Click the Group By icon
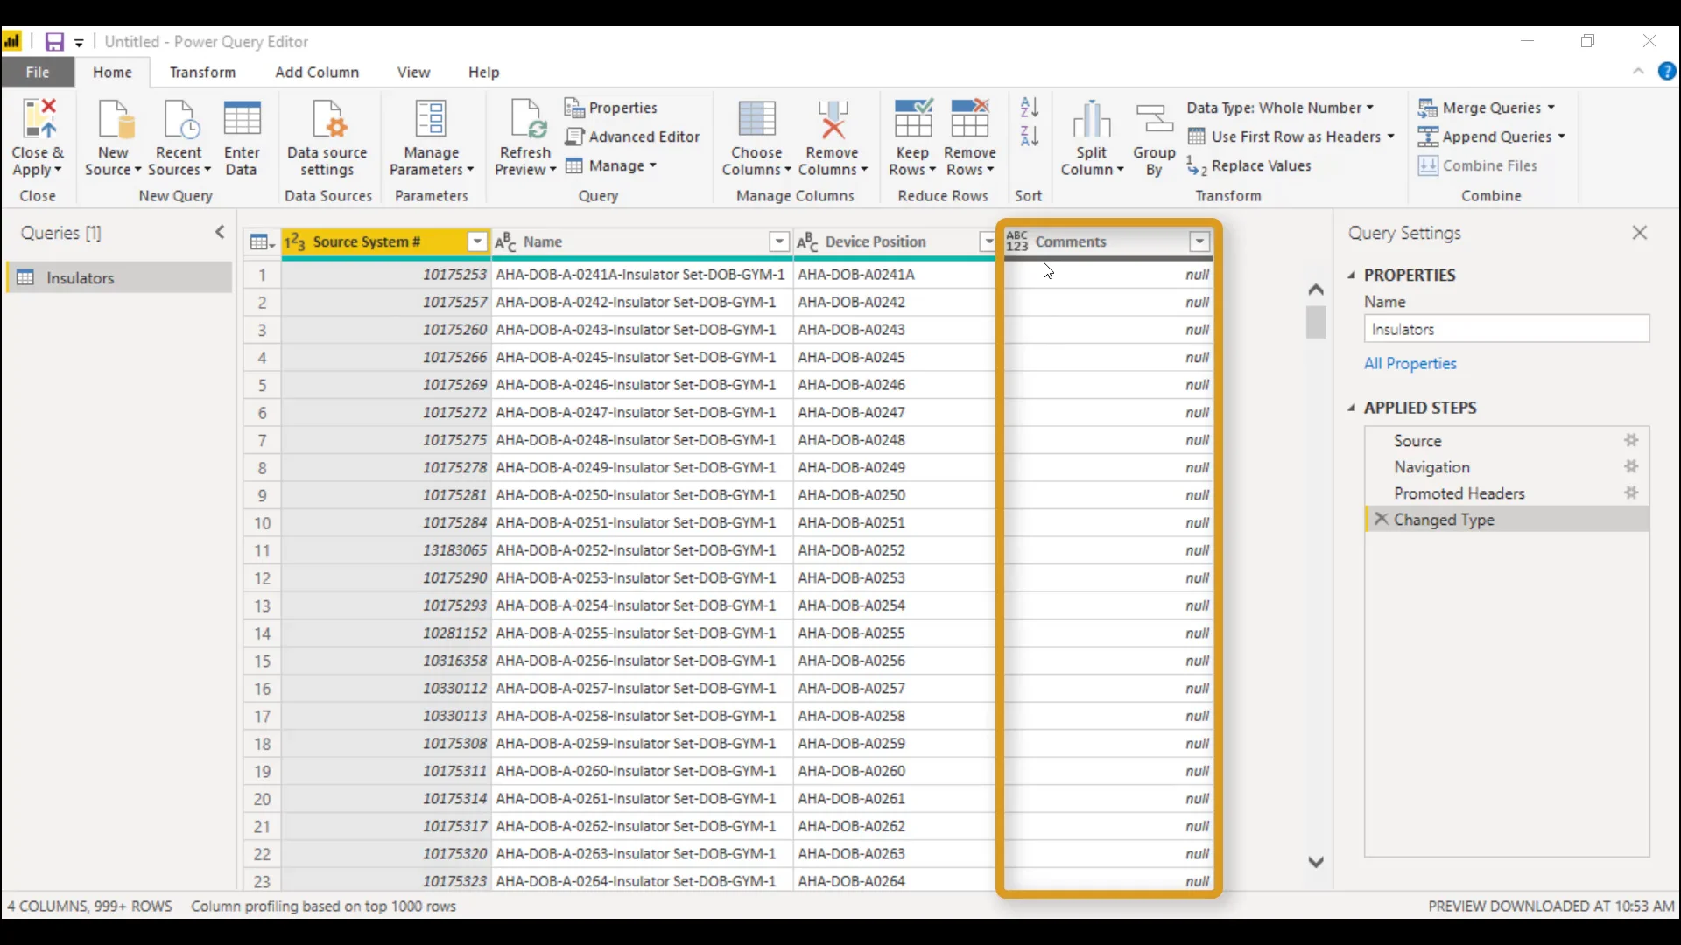1681x945 pixels. pyautogui.click(x=1153, y=121)
